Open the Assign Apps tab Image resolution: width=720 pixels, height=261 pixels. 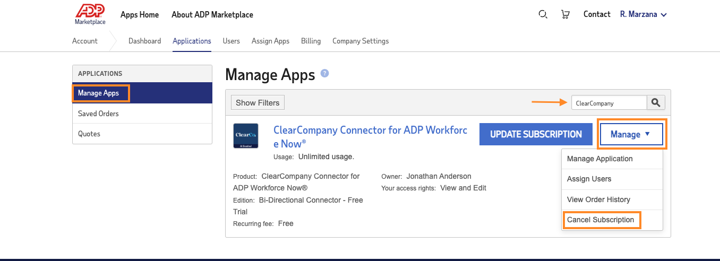270,41
